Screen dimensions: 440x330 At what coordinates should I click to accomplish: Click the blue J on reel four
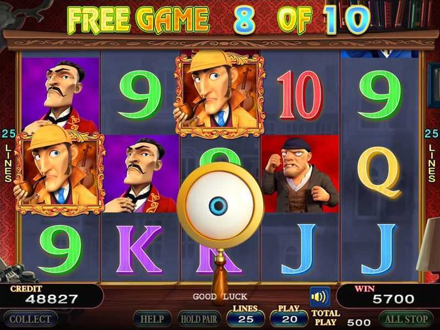click(x=299, y=249)
